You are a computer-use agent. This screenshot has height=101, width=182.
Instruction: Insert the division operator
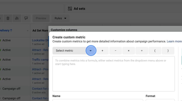coord(142,51)
